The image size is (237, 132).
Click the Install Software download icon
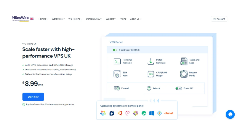coord(151,61)
